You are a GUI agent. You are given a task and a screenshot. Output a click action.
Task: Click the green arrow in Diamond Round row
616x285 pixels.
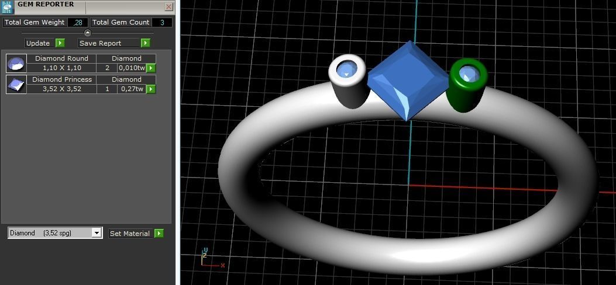[x=151, y=68]
